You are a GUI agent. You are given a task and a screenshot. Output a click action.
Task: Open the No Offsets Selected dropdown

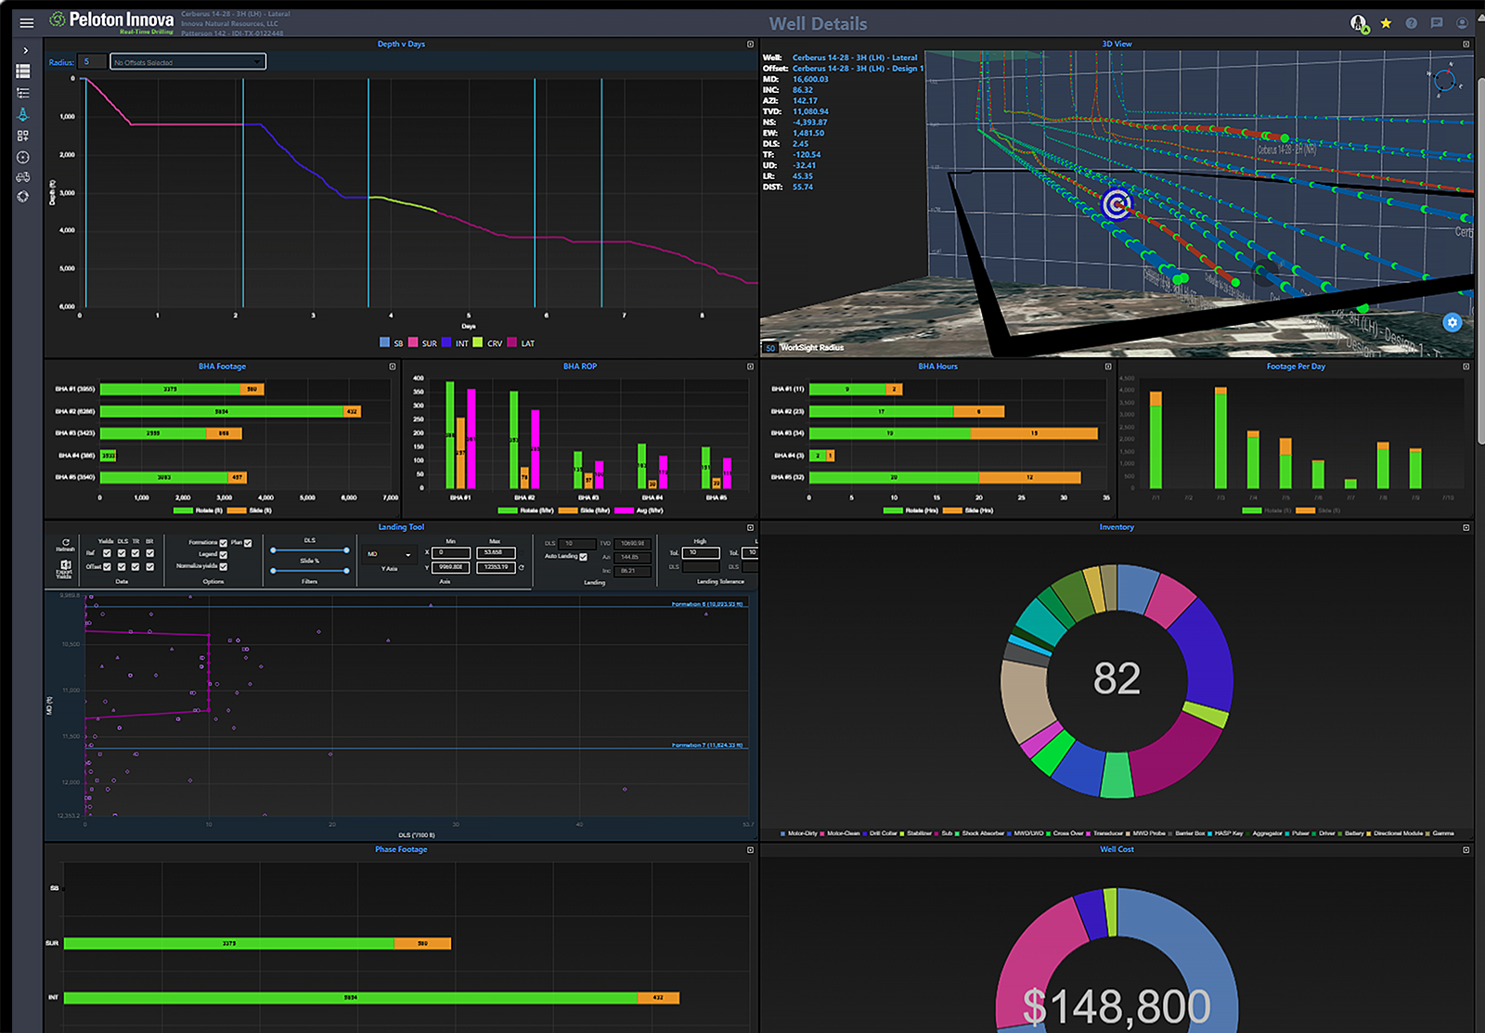point(186,61)
